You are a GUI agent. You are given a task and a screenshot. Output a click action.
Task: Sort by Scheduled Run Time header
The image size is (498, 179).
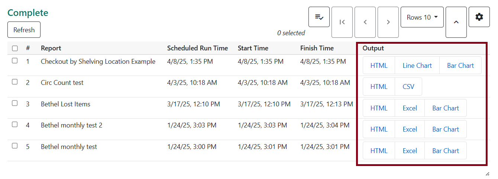click(197, 48)
